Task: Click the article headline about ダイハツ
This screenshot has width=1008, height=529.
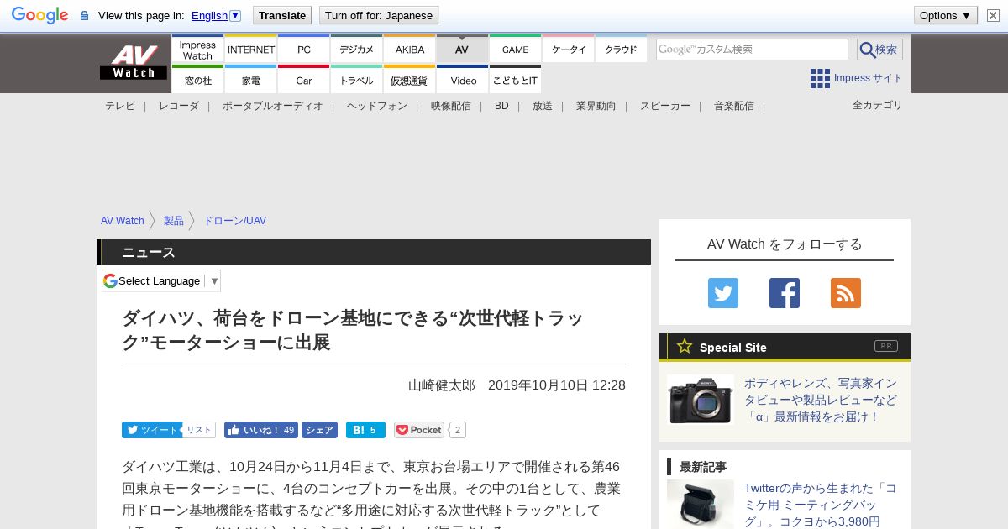Action: (x=353, y=330)
